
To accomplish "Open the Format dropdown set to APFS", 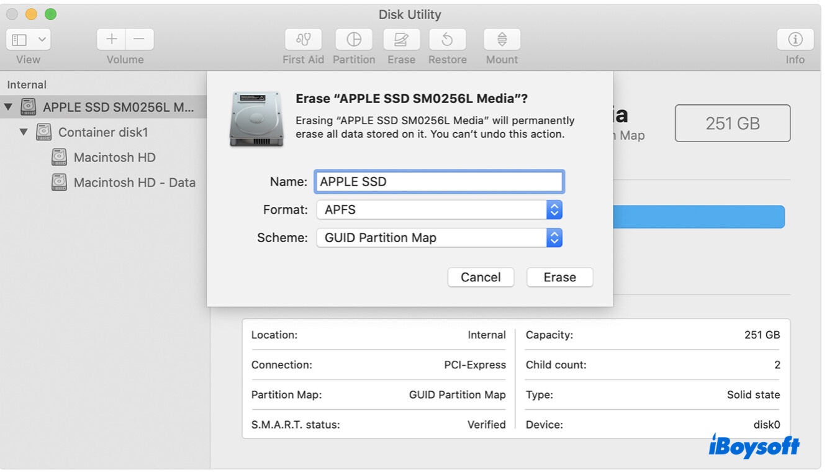I will click(x=439, y=210).
